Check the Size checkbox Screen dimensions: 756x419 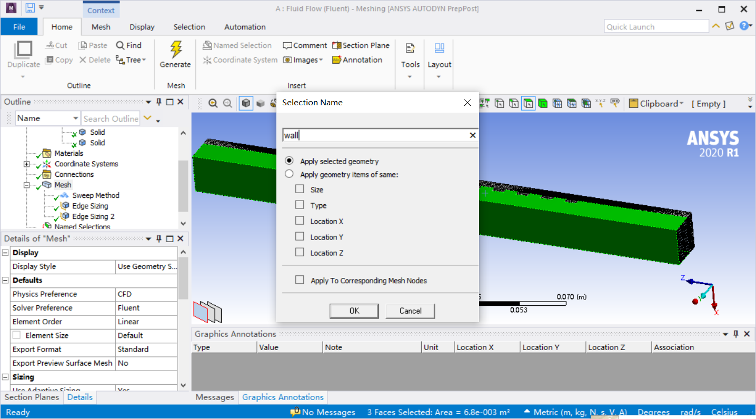[x=300, y=189]
